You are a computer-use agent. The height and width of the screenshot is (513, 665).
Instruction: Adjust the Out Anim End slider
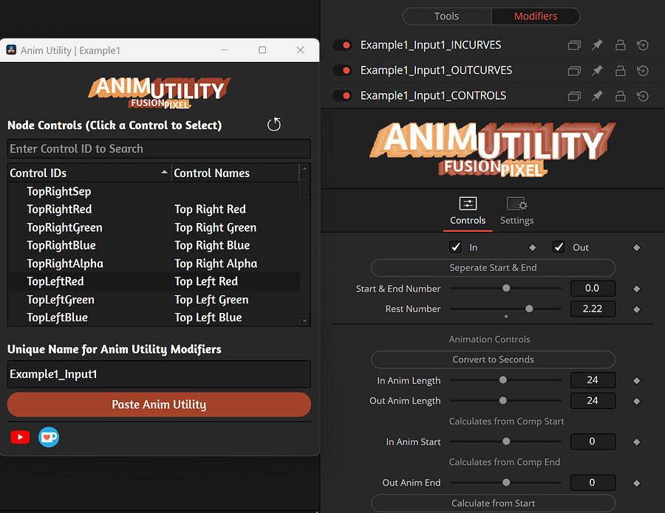pyautogui.click(x=506, y=483)
